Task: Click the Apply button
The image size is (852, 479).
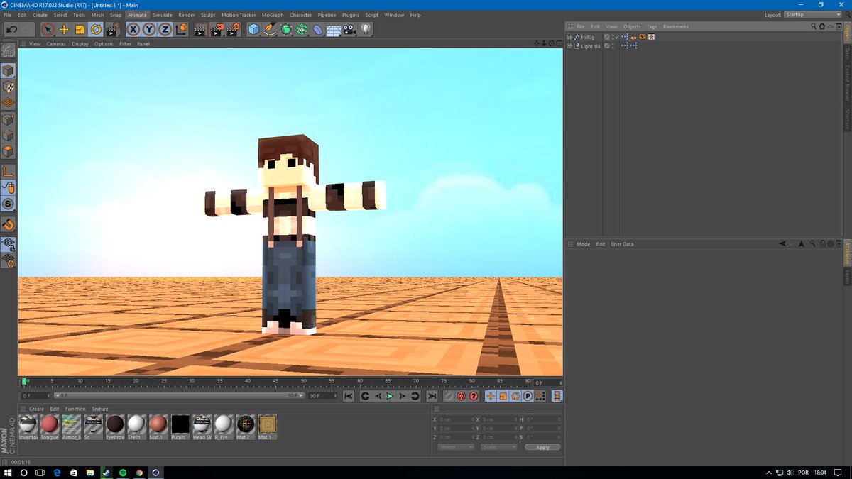Action: pos(542,447)
